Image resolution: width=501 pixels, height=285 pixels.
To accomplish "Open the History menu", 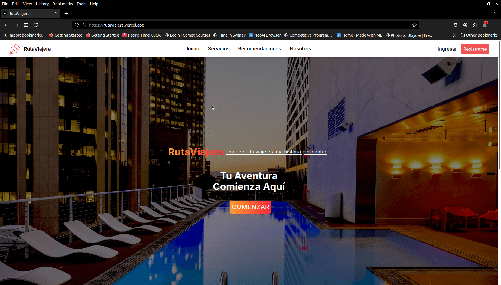I will tap(42, 4).
